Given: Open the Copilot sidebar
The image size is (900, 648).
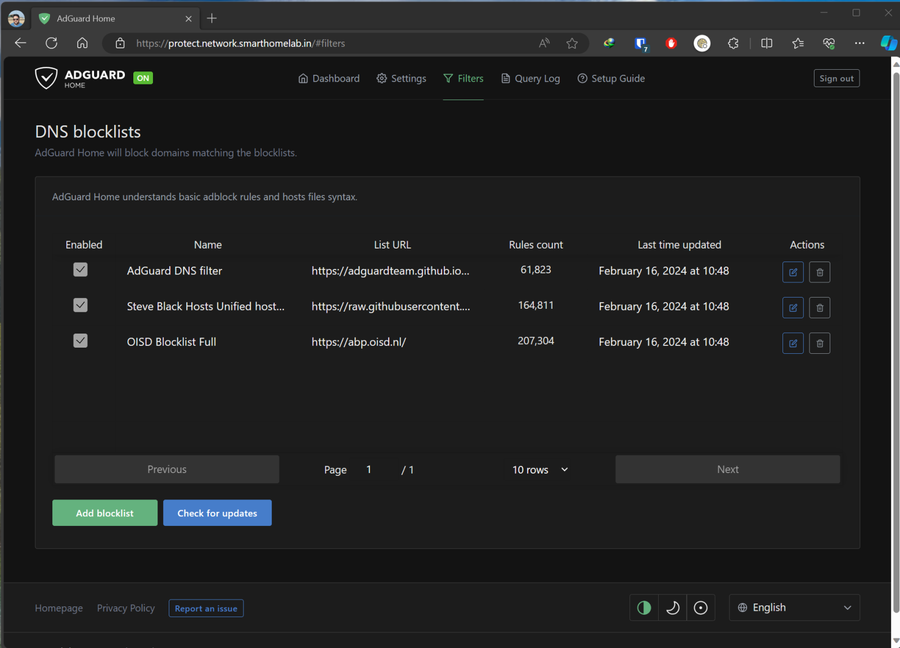Looking at the screenshot, I should click(x=889, y=43).
